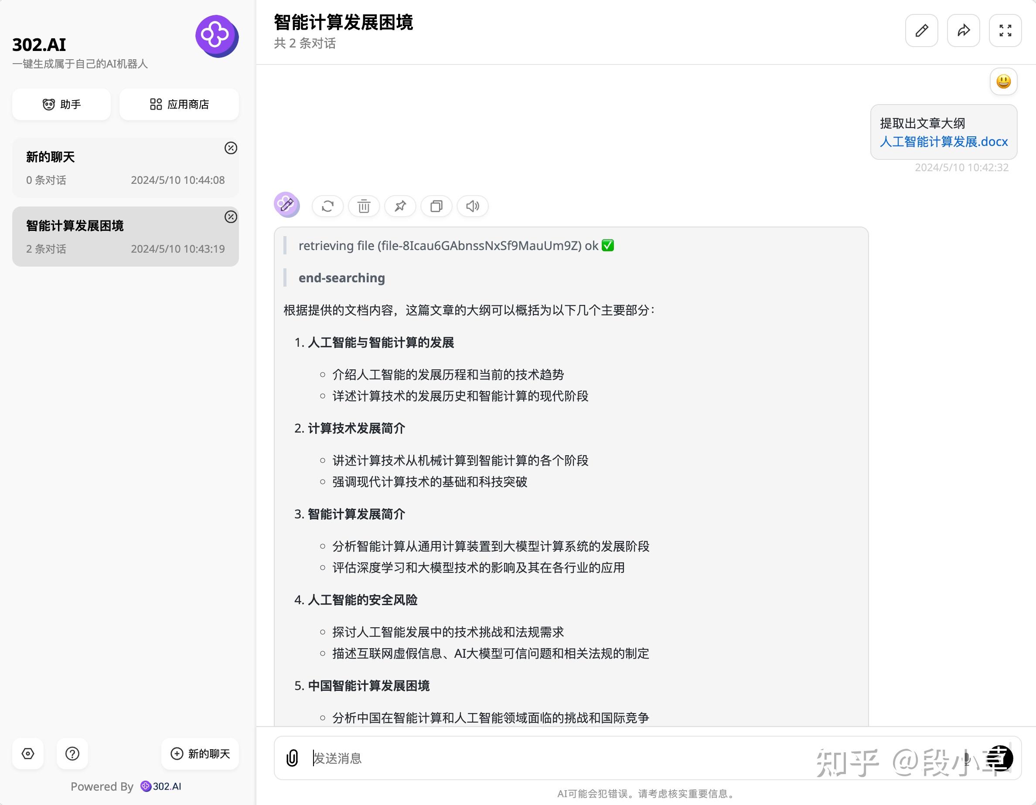The image size is (1036, 805).
Task: Click the magic wand icon above the reply
Action: [287, 205]
